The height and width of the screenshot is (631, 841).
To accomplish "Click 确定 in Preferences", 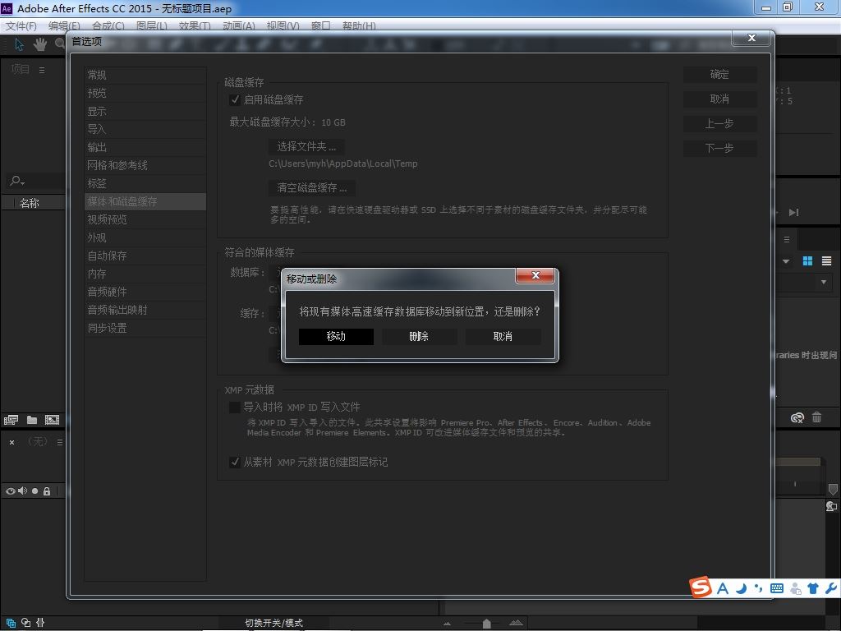I will 719,75.
